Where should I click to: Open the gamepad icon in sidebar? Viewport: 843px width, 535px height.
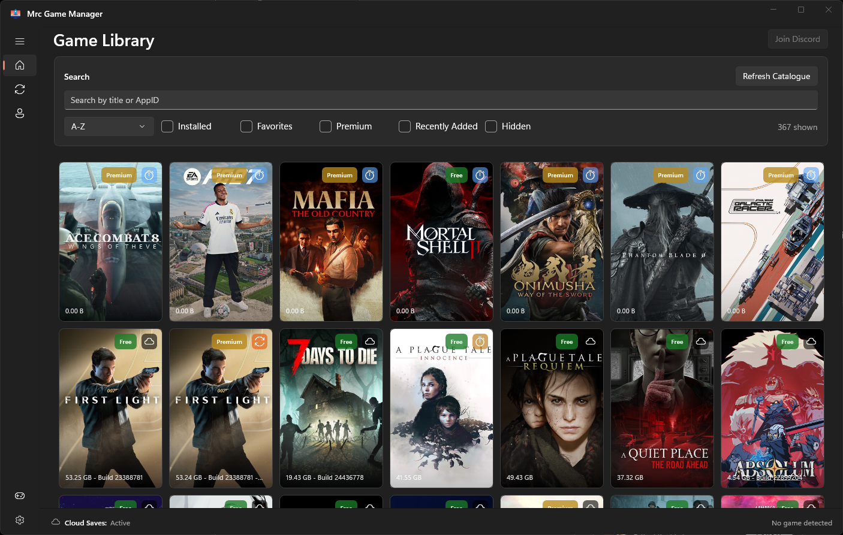click(20, 496)
